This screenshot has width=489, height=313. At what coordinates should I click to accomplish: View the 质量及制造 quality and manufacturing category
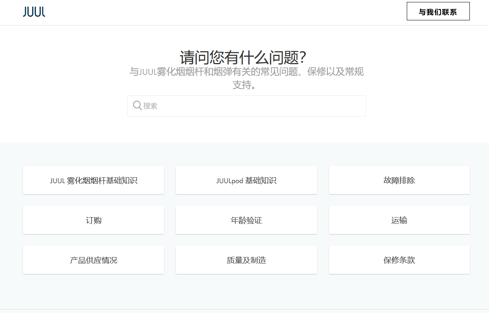[246, 260]
